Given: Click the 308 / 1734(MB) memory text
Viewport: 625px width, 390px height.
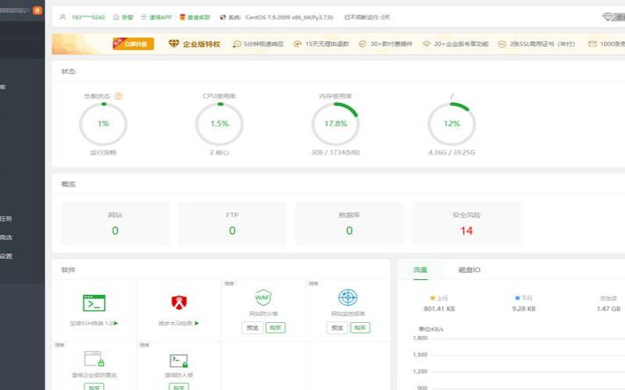Looking at the screenshot, I should point(335,152).
